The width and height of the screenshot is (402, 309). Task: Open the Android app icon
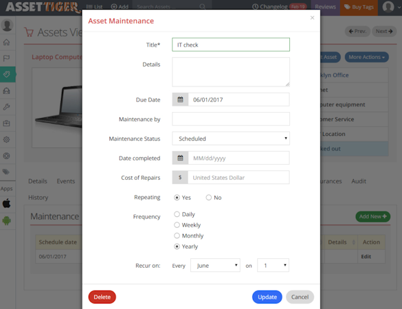tap(7, 220)
